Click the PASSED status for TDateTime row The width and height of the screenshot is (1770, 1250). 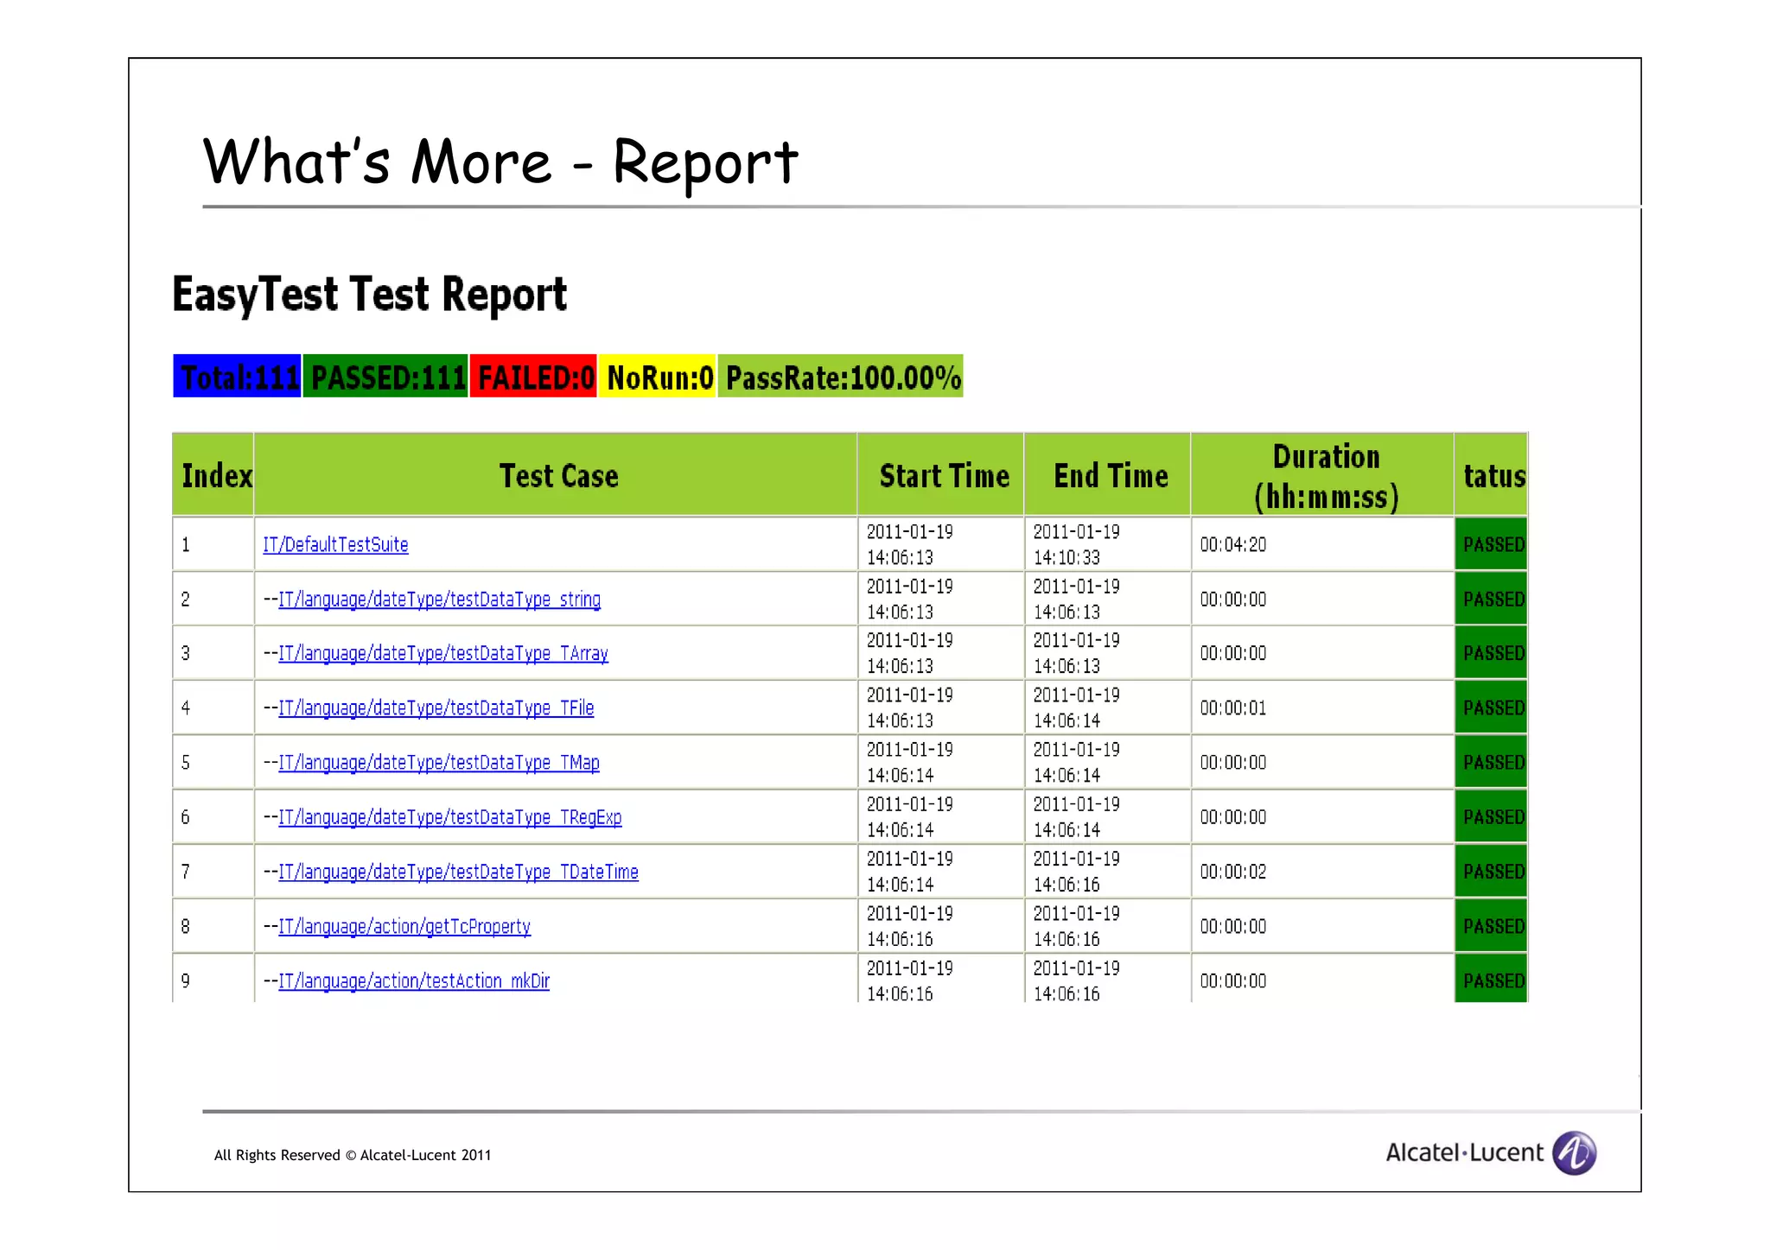pos(1492,871)
